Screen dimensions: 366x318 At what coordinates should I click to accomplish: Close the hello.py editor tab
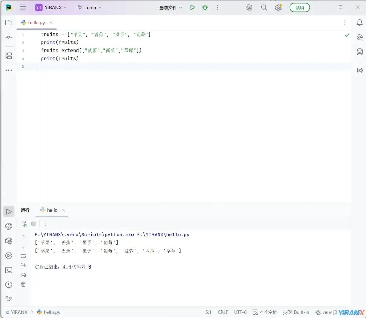[51, 23]
